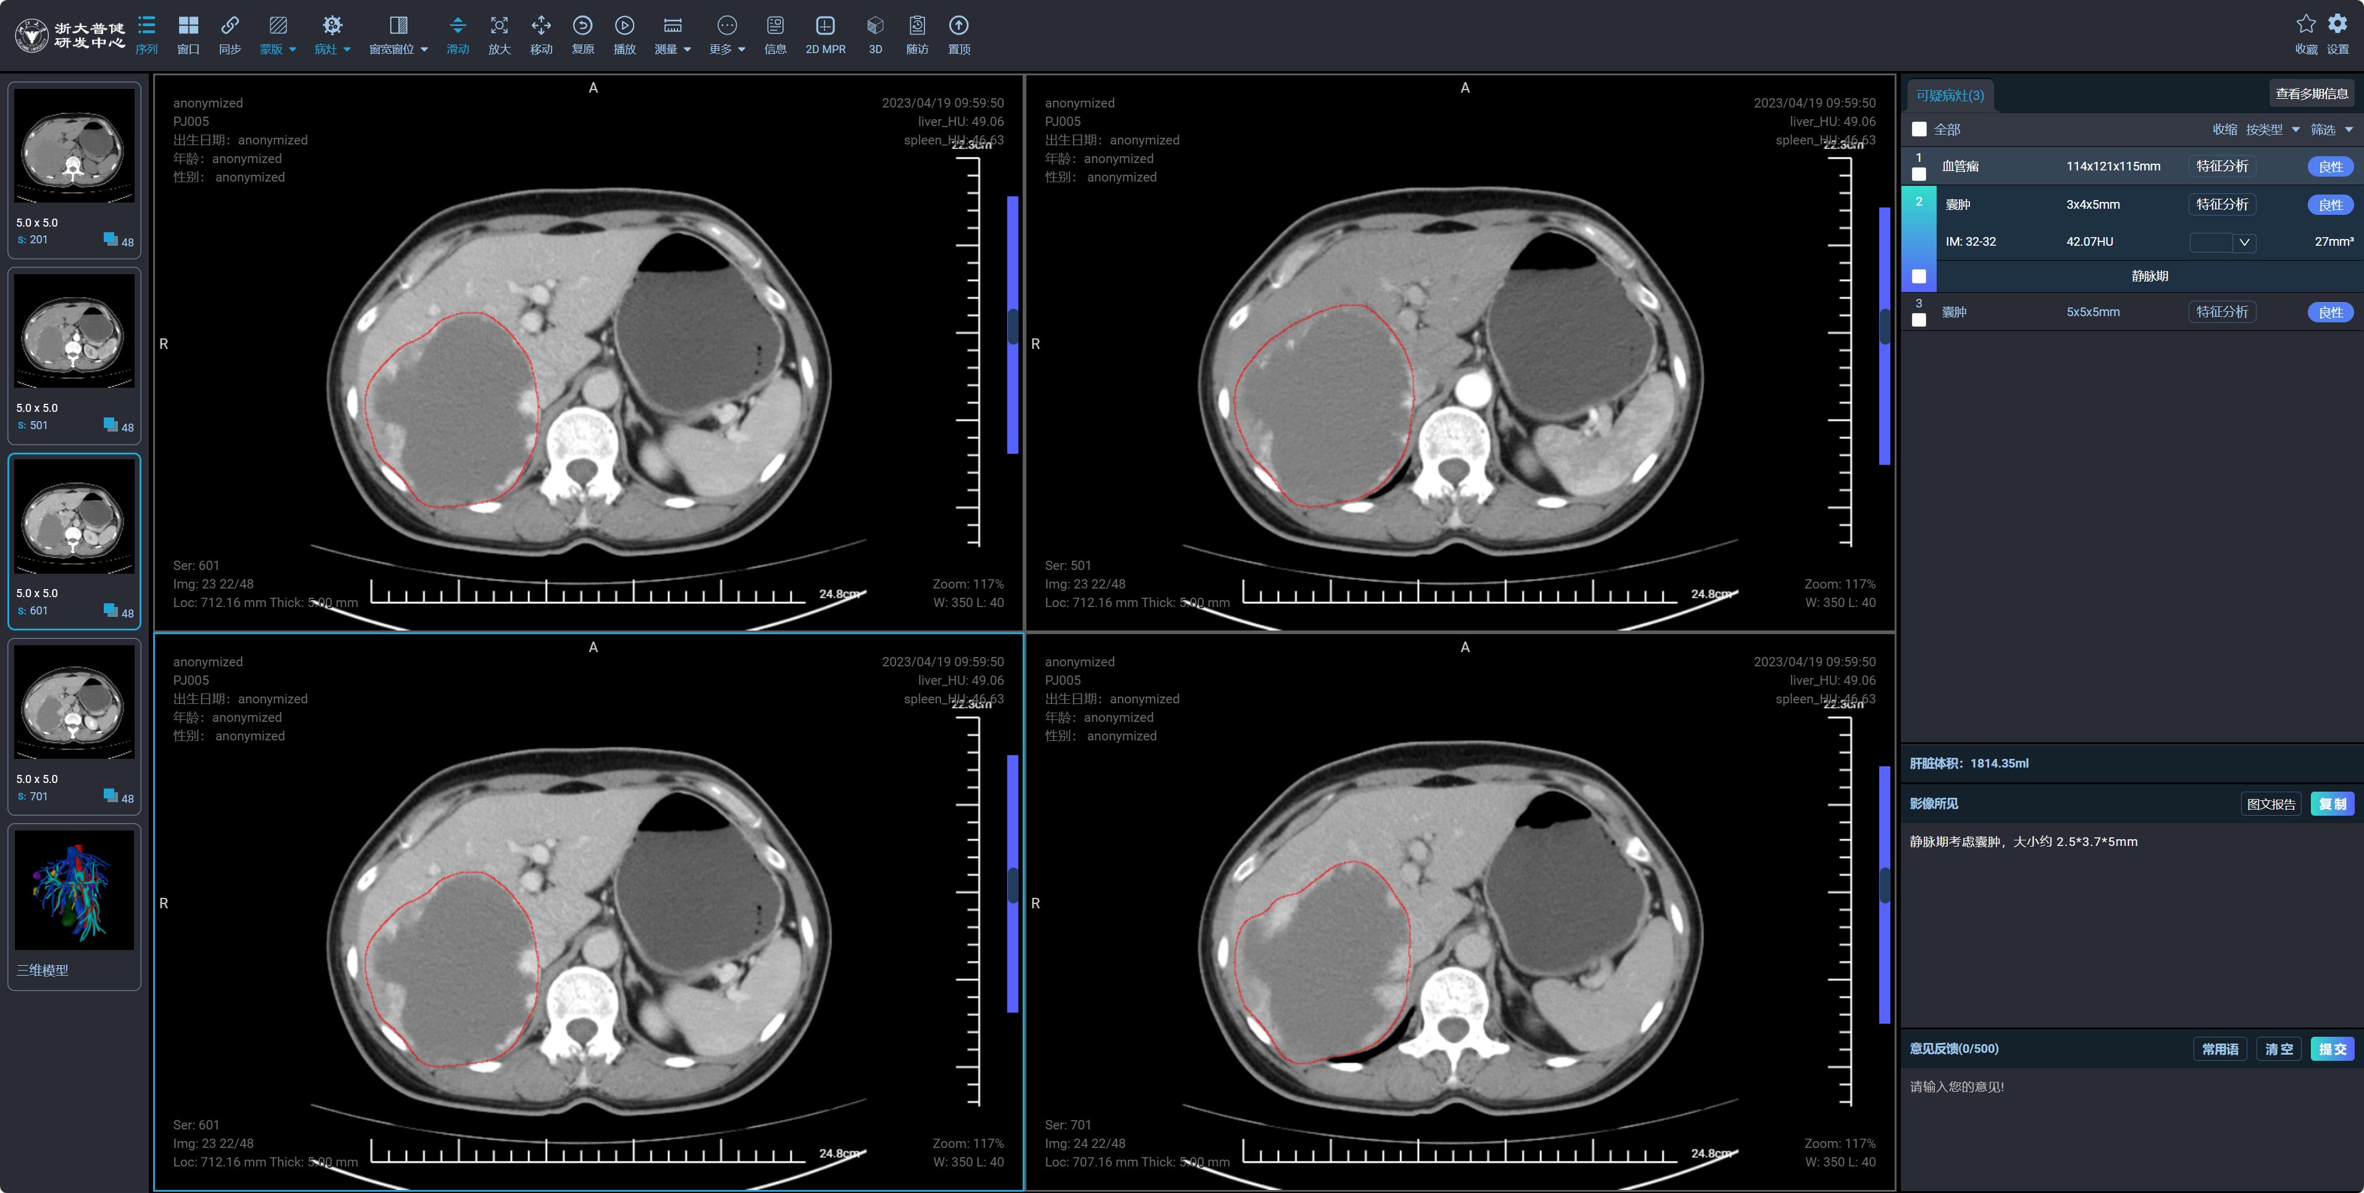Screen dimensions: 2364x1193
Task: Select the 移动 (move) tool
Action: pos(540,27)
